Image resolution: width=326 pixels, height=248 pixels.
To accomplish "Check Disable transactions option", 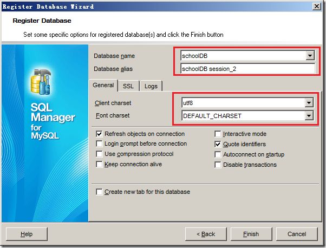I will click(x=218, y=165).
